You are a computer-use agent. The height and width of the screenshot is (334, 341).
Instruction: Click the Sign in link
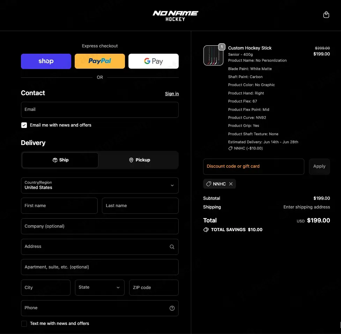point(172,93)
